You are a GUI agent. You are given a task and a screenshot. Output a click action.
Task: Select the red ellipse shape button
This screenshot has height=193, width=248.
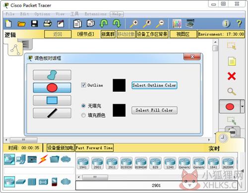52,88
